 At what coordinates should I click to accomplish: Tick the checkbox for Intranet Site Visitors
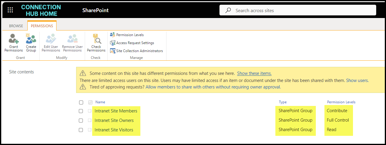pos(81,130)
